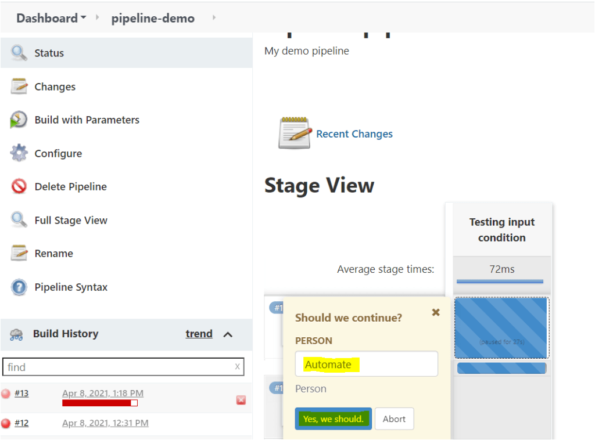Open Full Stage View magnifier icon
The image size is (595, 440).
pos(18,220)
